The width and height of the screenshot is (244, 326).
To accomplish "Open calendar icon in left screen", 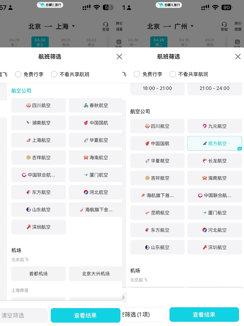I will tap(119, 42).
